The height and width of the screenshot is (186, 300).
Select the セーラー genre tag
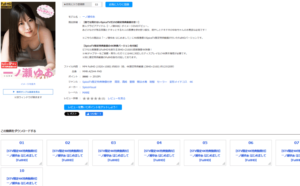[x=161, y=82]
